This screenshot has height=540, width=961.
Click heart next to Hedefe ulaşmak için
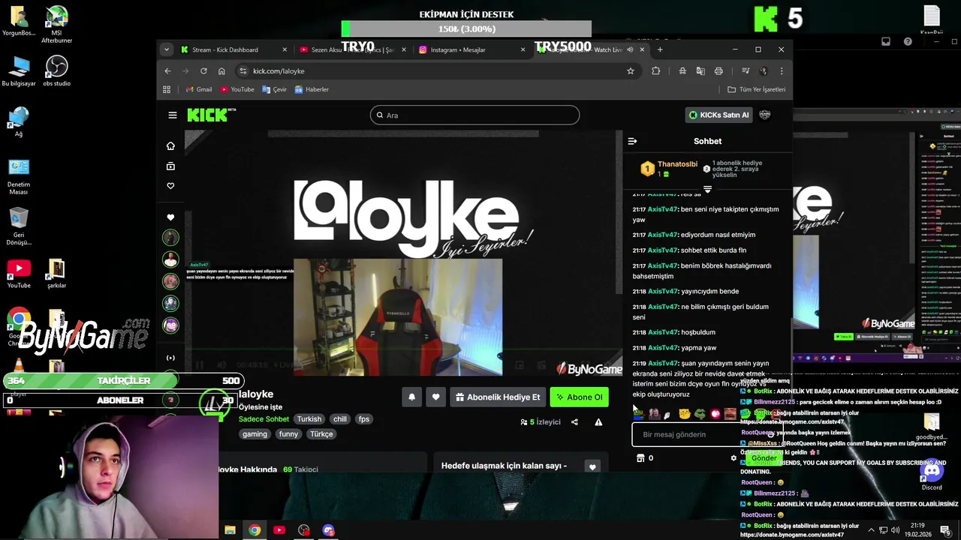592,467
